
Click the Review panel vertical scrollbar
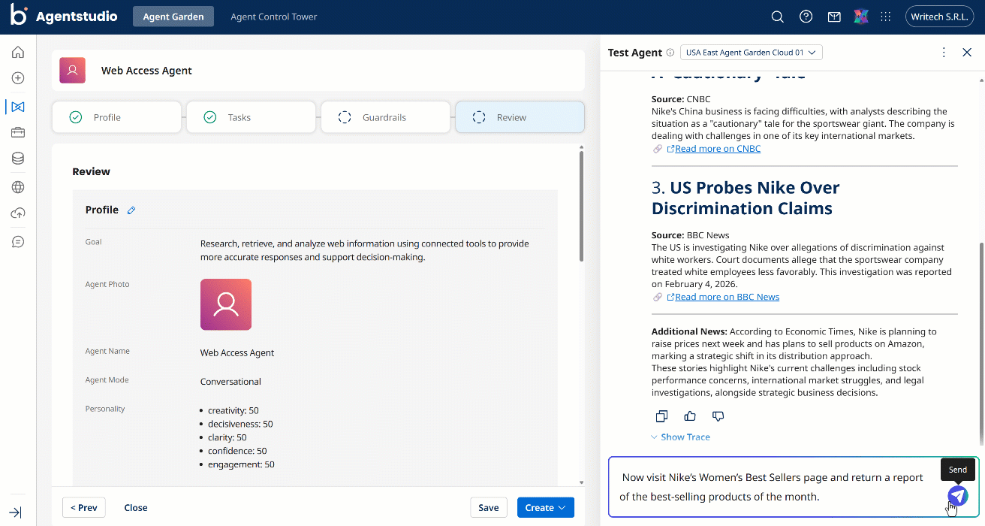[582, 205]
